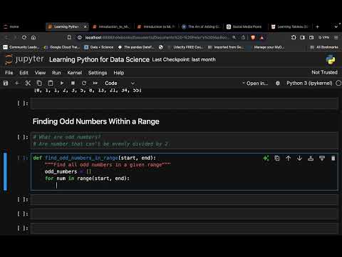This screenshot has height=257, width=342.
Task: Open the All Bookmarks folder
Action: [324, 47]
